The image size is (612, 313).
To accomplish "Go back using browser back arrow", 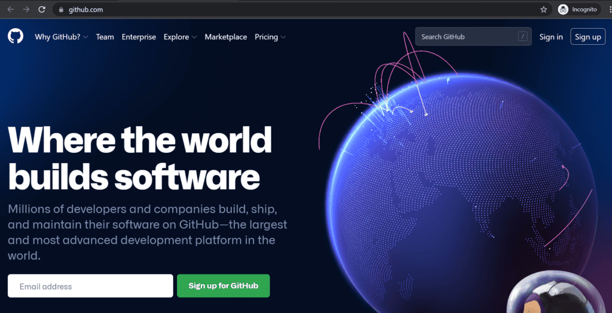I will click(11, 10).
